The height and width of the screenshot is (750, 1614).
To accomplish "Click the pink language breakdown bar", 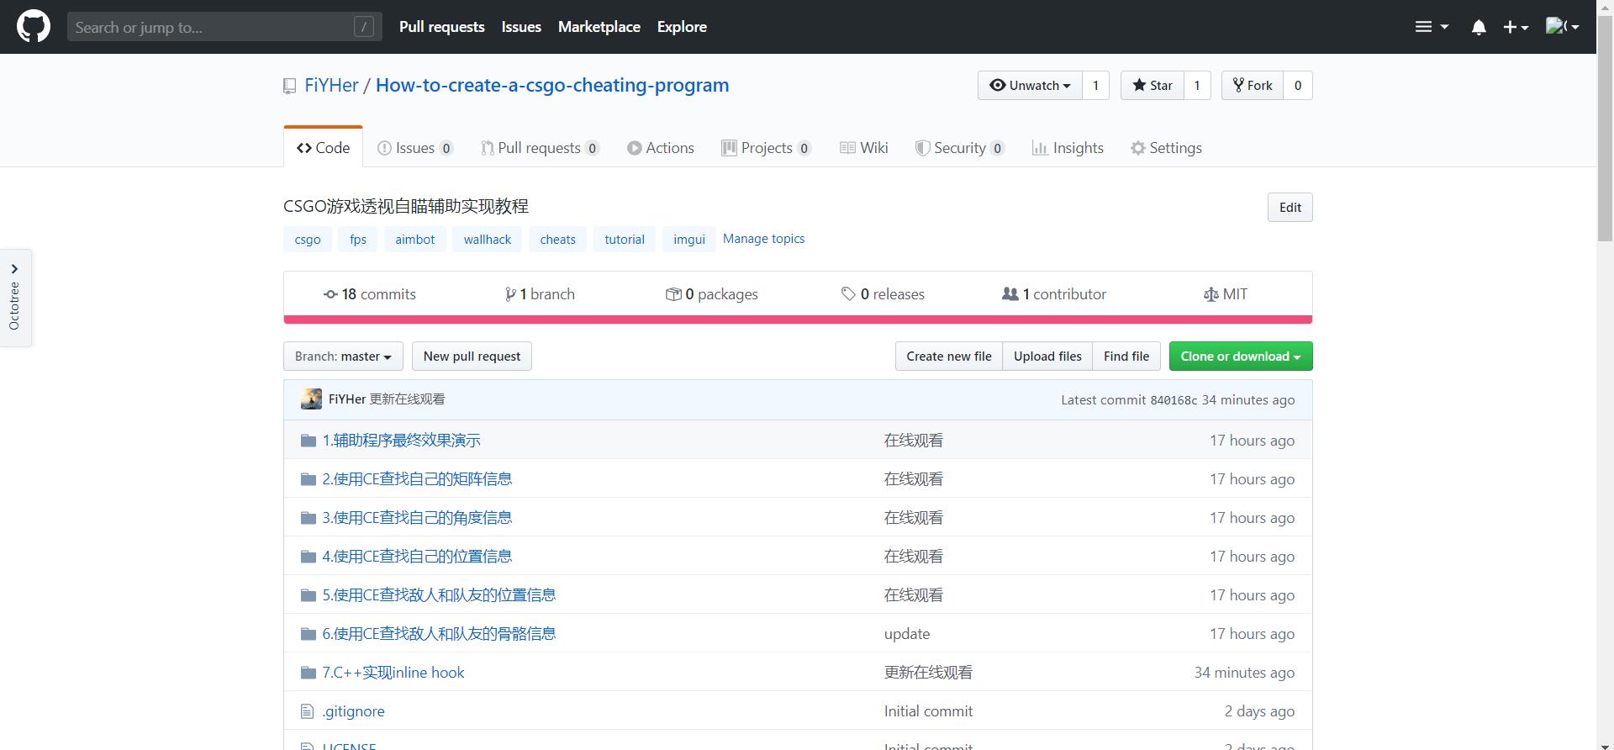I will (798, 320).
